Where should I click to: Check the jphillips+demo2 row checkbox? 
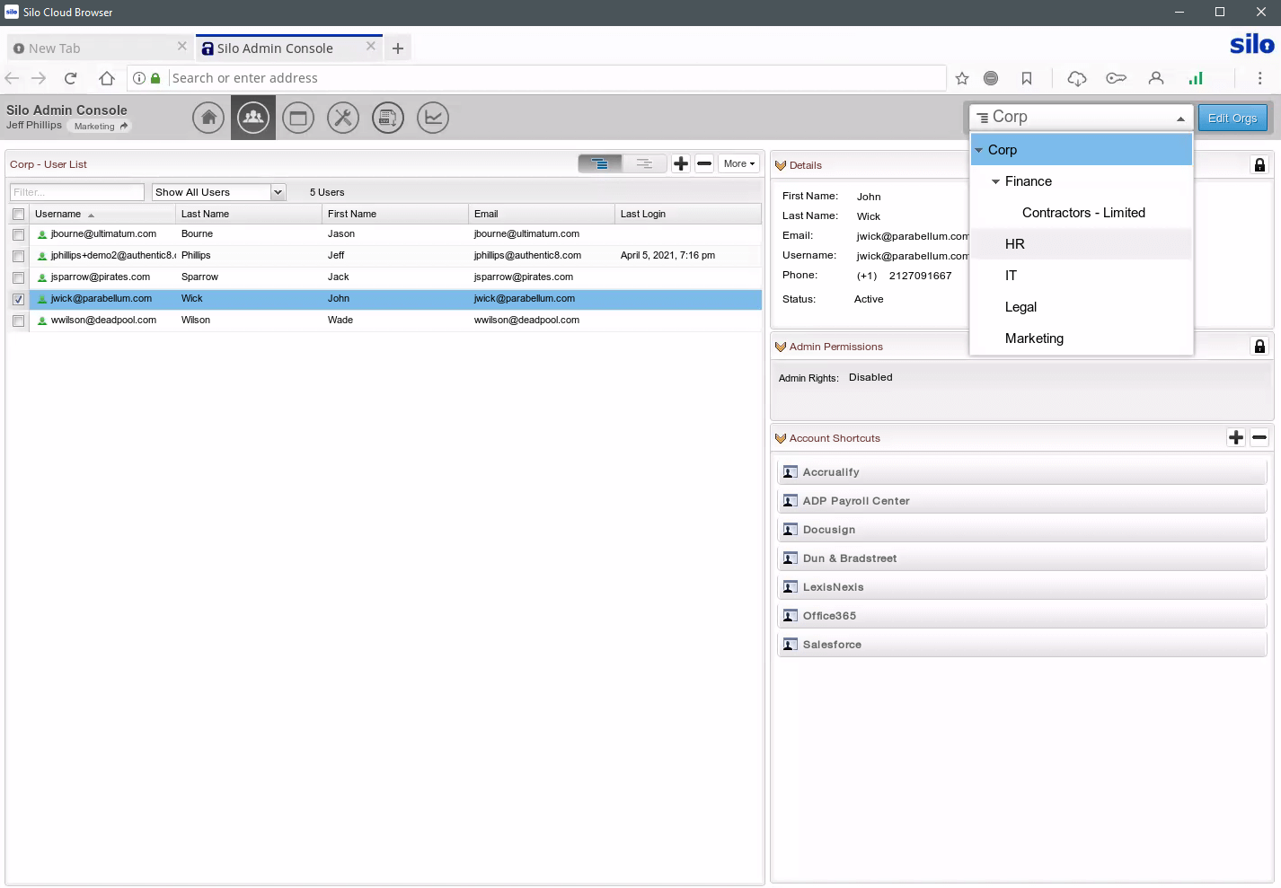click(x=18, y=256)
